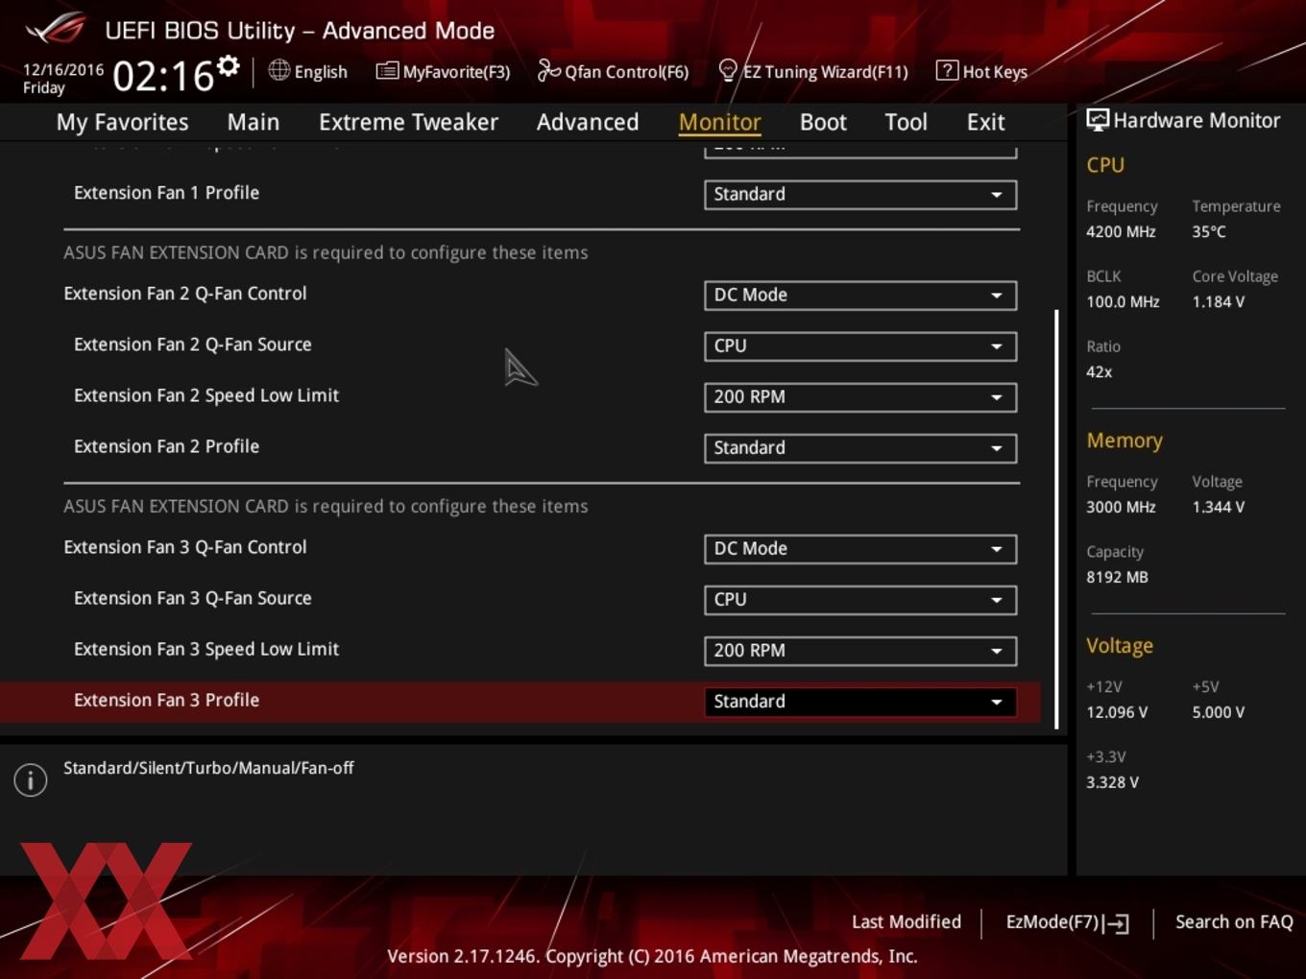The height and width of the screenshot is (979, 1306).
Task: Click BCLK 100.0 MHz value
Action: click(1123, 301)
